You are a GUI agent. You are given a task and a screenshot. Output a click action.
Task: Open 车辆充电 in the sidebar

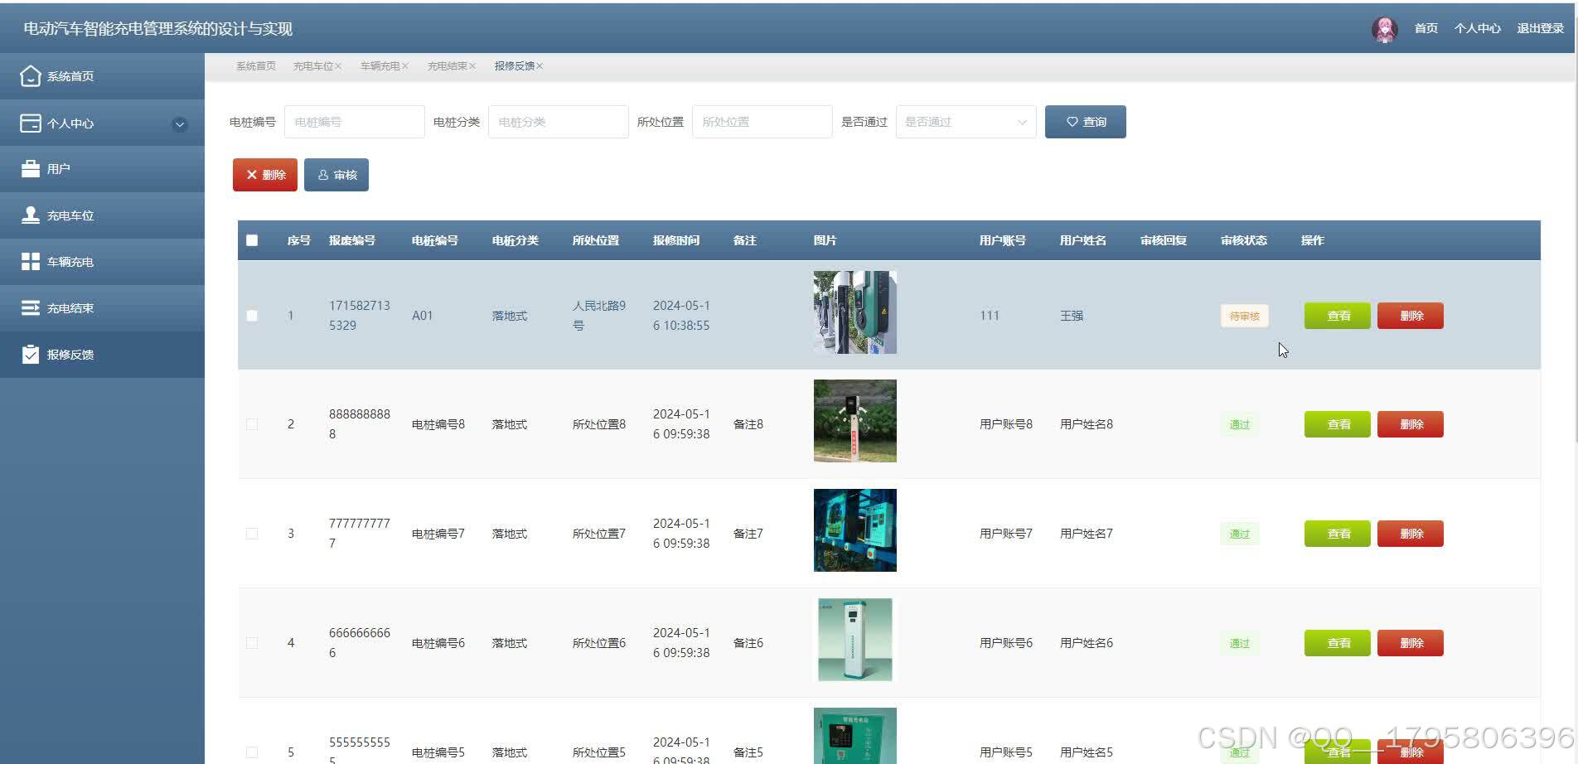click(x=102, y=262)
